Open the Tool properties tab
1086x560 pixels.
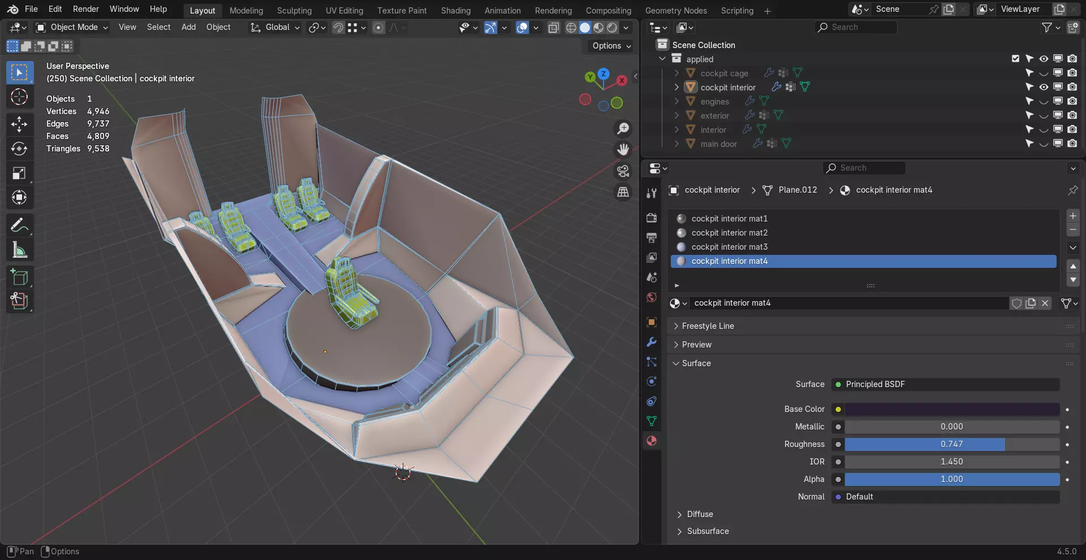(x=652, y=193)
